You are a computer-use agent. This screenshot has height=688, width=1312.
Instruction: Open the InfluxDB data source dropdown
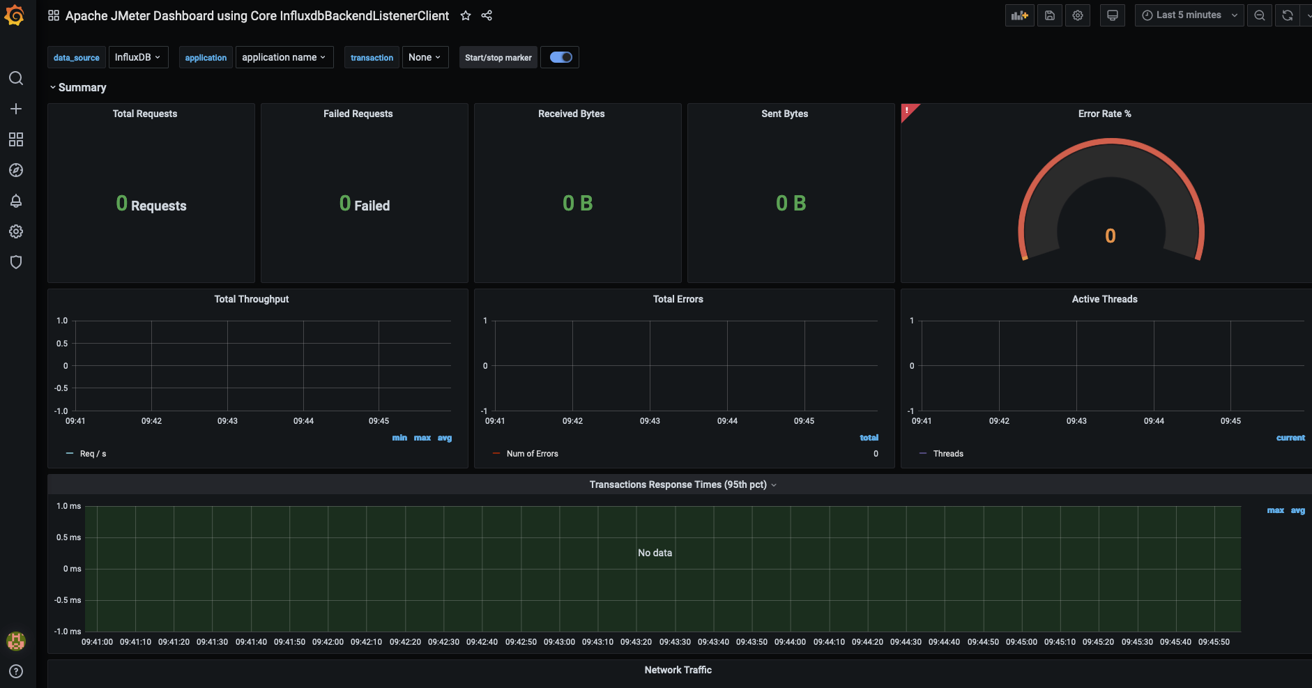click(138, 57)
